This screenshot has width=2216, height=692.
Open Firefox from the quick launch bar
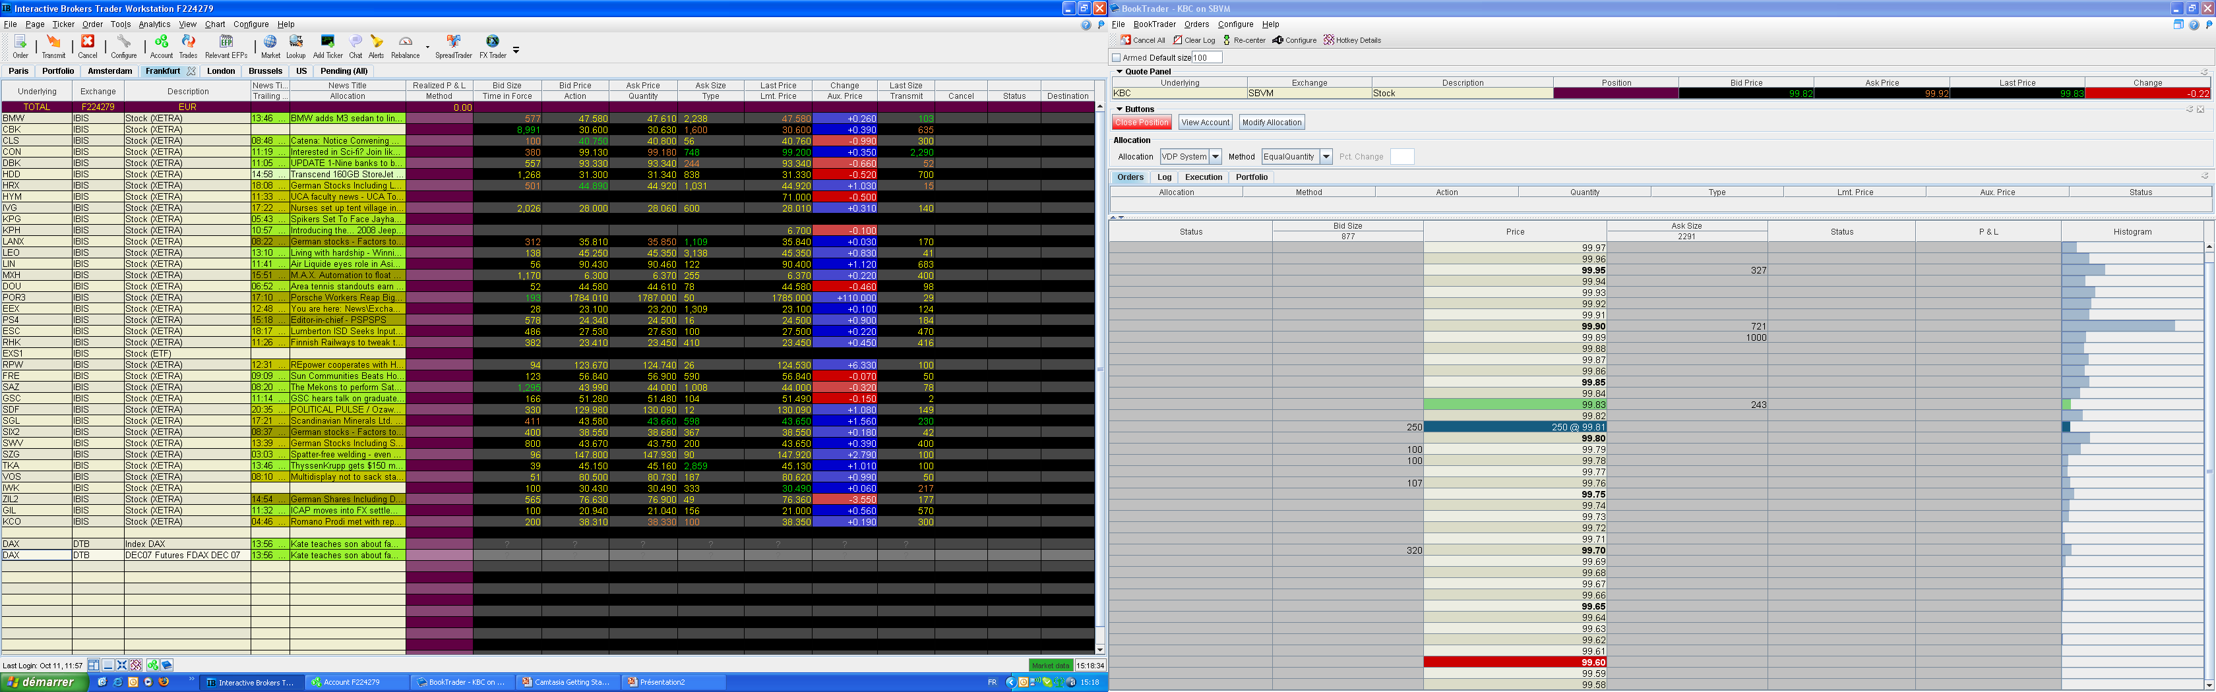click(164, 681)
